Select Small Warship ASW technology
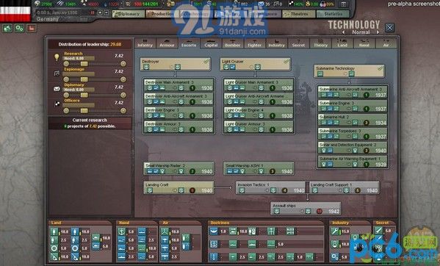 click(259, 168)
